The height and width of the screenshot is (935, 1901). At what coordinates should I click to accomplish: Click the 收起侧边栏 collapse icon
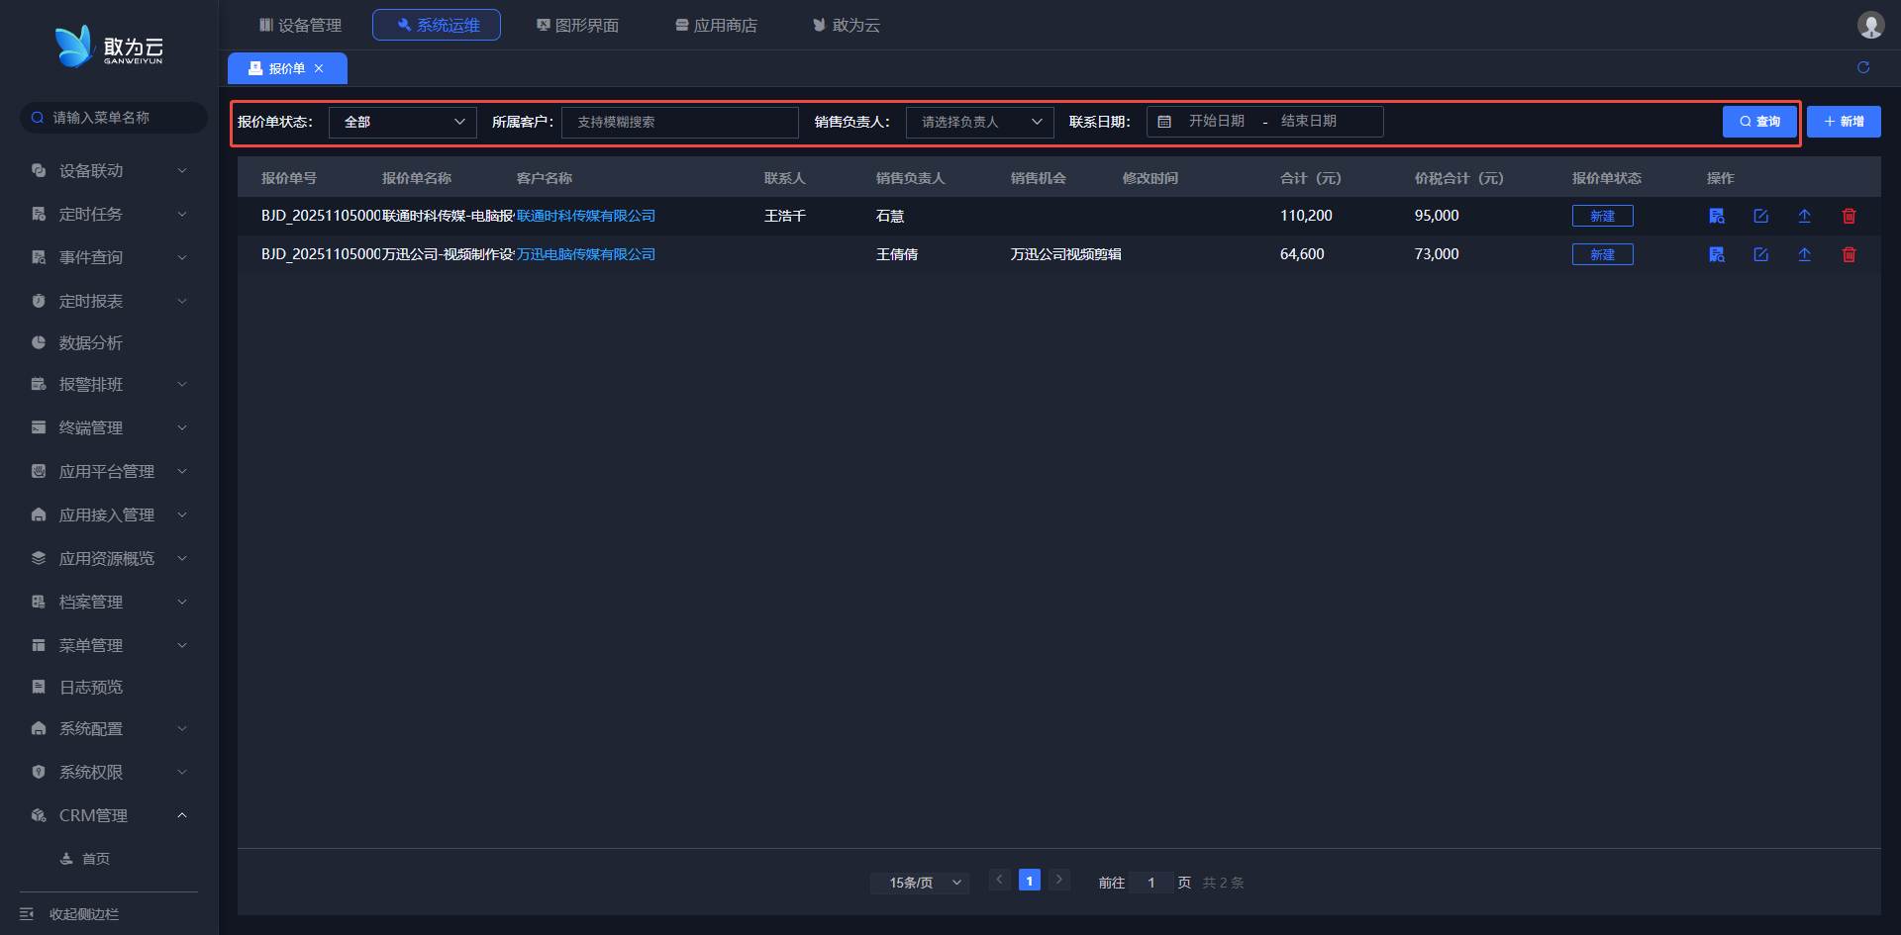(x=27, y=914)
